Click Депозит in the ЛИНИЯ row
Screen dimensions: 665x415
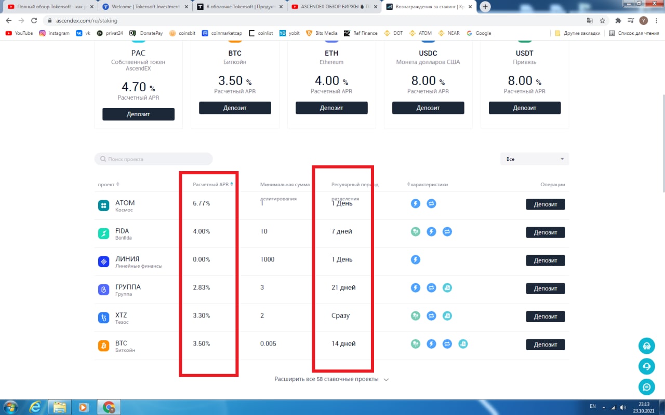pos(546,260)
